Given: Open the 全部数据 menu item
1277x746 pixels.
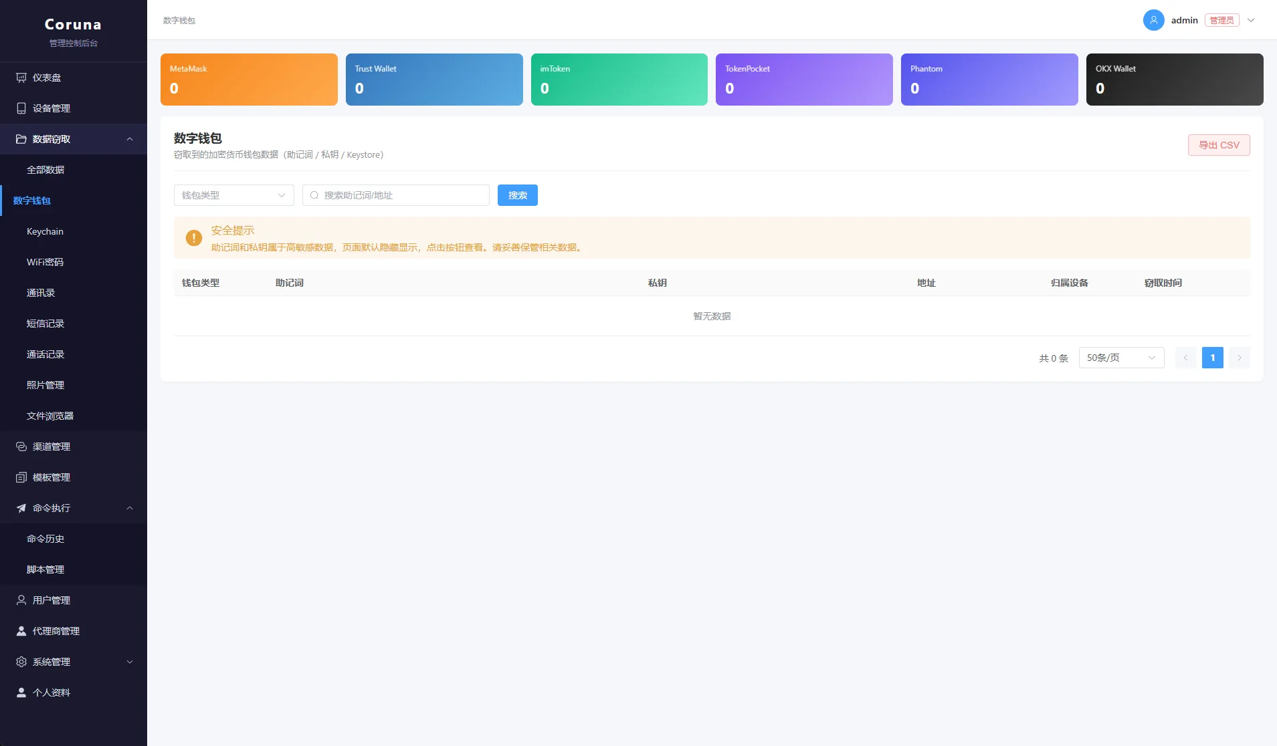Looking at the screenshot, I should pos(74,170).
